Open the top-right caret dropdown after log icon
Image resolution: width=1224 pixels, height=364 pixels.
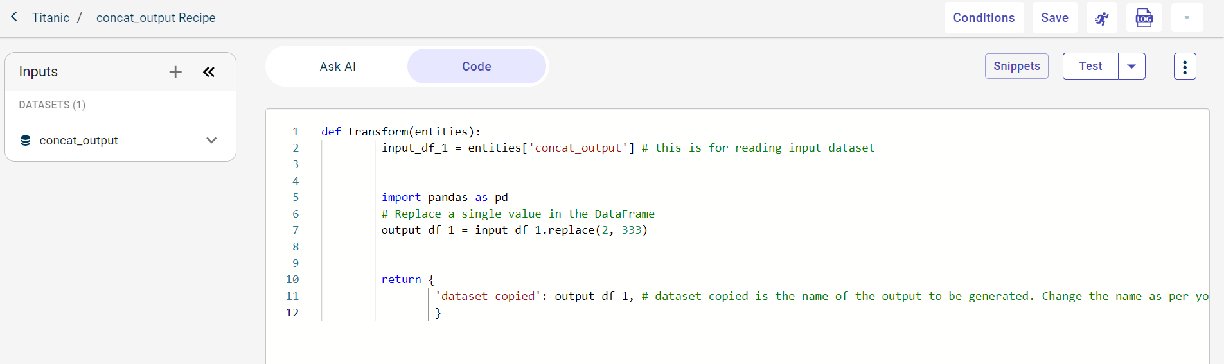tap(1187, 18)
